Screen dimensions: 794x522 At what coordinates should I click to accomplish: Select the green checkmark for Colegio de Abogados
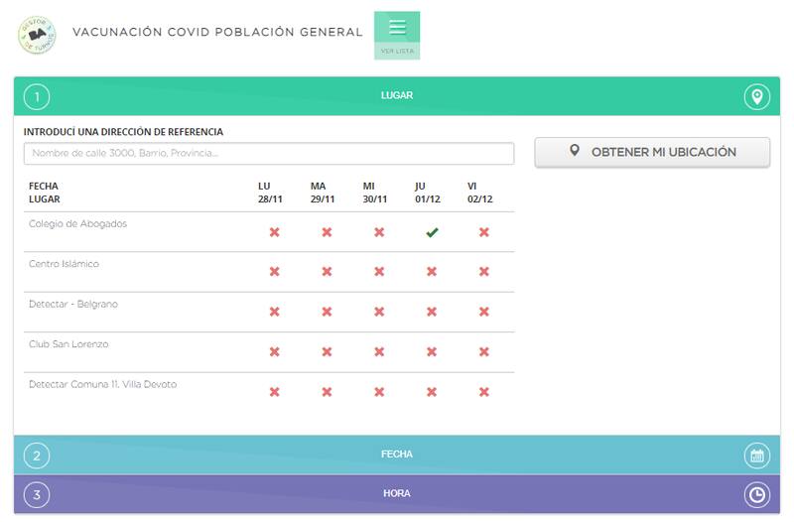432,232
